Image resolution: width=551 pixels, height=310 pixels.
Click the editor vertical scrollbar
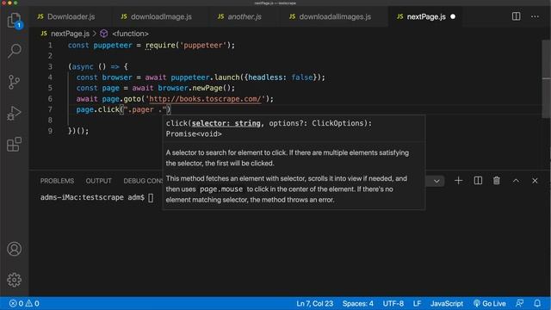click(547, 79)
